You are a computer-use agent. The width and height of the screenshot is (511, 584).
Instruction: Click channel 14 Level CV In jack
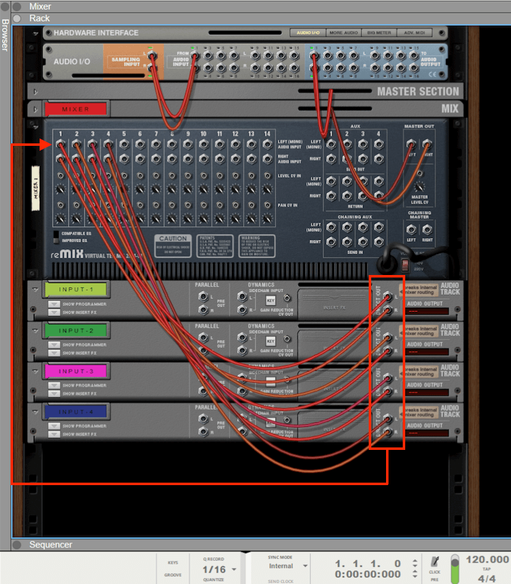pos(267,176)
